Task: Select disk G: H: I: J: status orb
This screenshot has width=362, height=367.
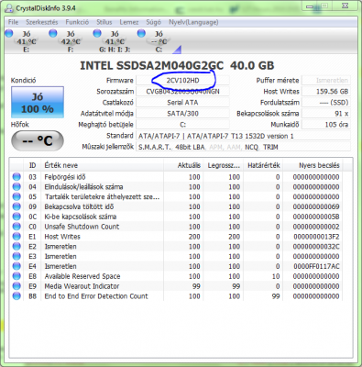Action: [x=97, y=33]
